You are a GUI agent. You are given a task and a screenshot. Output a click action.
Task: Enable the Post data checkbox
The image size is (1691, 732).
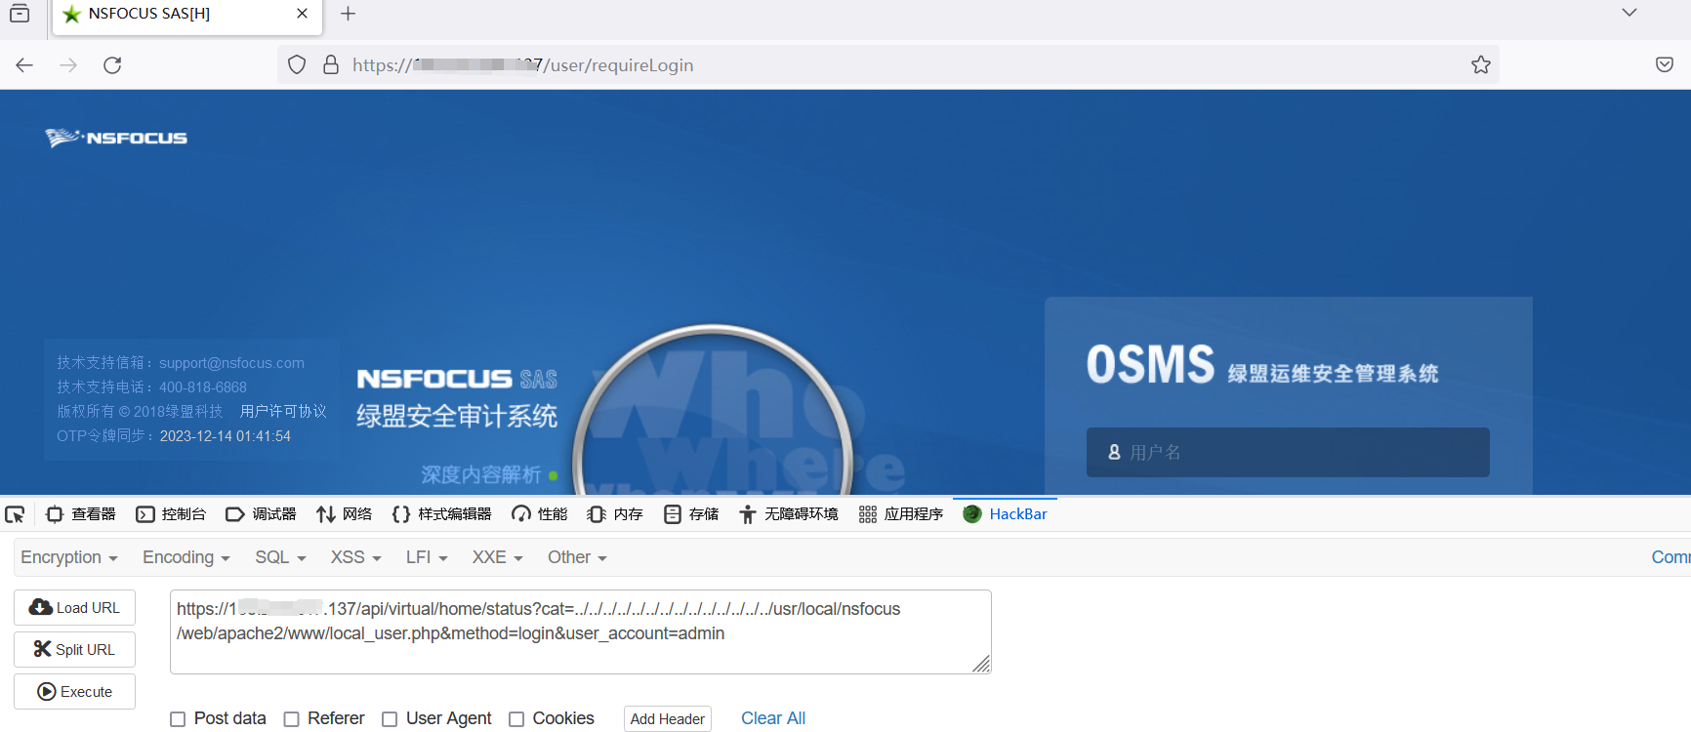(x=178, y=719)
